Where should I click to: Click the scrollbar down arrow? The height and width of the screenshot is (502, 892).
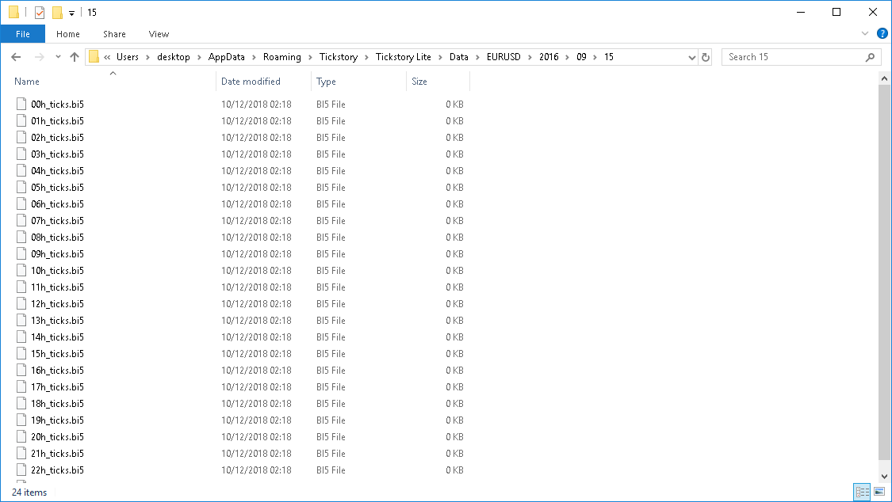point(884,477)
